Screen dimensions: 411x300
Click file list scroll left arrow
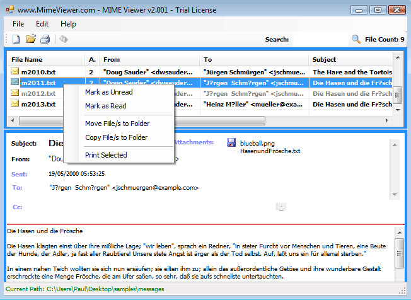coord(13,120)
